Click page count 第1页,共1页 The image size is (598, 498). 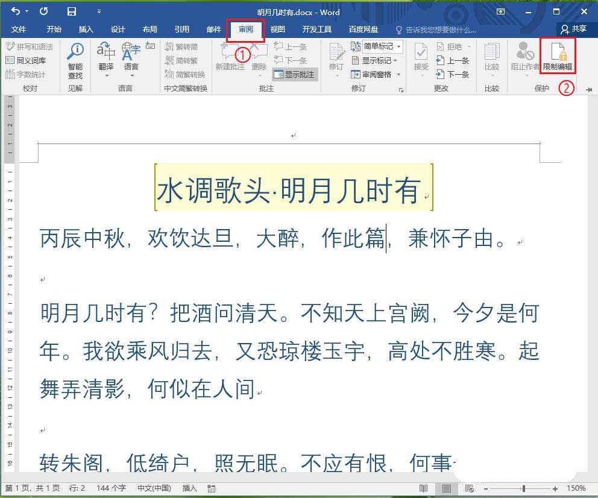click(33, 488)
